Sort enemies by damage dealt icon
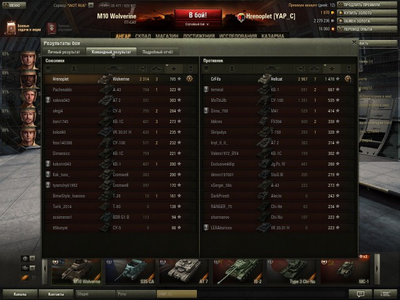The width and height of the screenshot is (400, 300). (301, 69)
